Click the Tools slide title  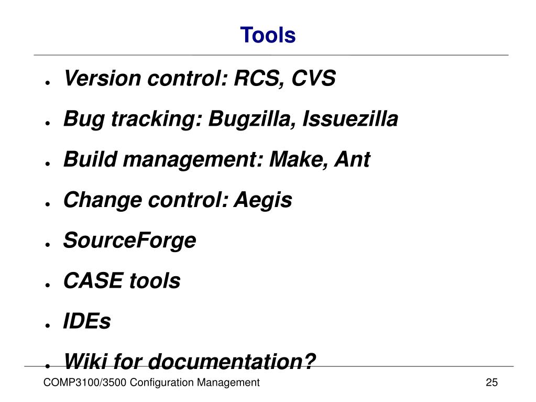click(268, 35)
